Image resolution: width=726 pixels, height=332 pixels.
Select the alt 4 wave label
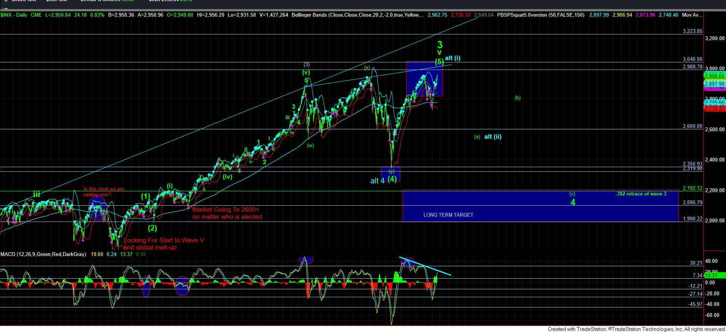(377, 181)
